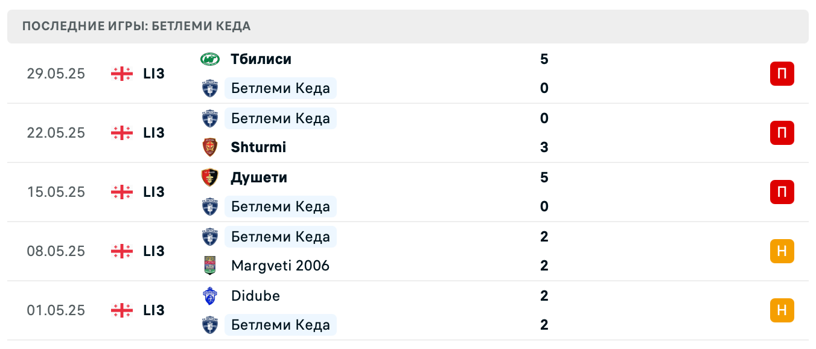Open the Didube team page
Viewport: 816px width, 349px height.
click(255, 296)
